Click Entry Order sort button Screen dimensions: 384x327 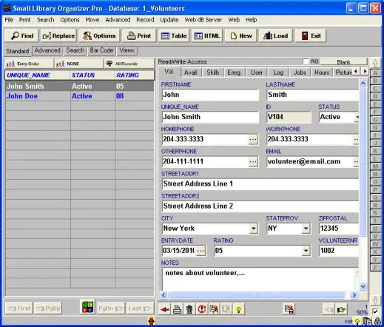[x=29, y=64]
